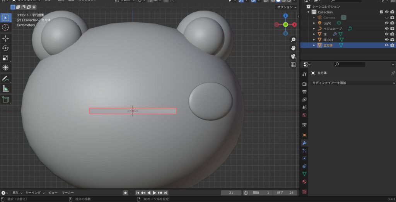The image size is (396, 202).
Task: Select the Measure tool
Action: pos(6,89)
